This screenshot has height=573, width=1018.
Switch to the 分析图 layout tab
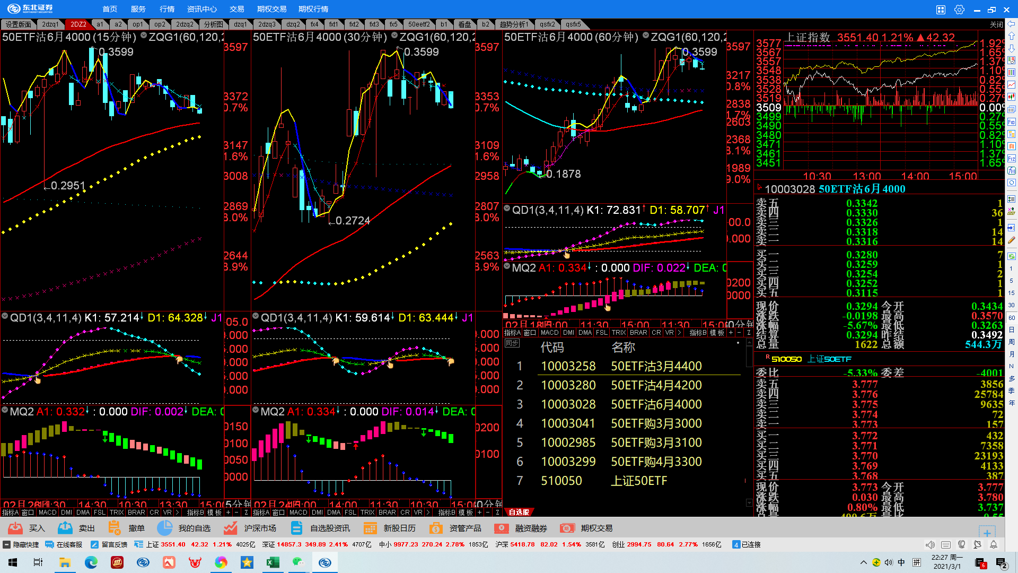point(213,24)
